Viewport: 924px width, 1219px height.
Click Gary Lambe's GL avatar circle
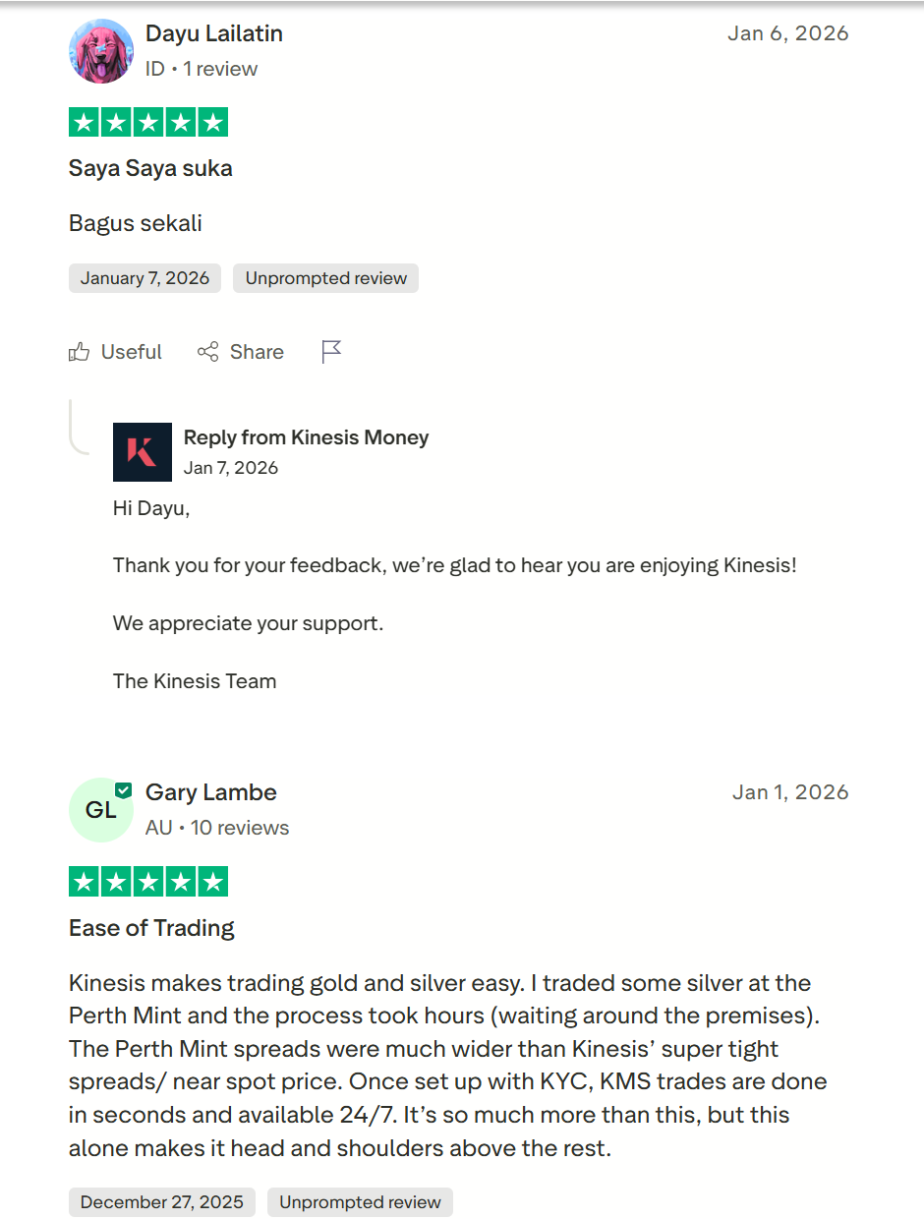(x=101, y=810)
